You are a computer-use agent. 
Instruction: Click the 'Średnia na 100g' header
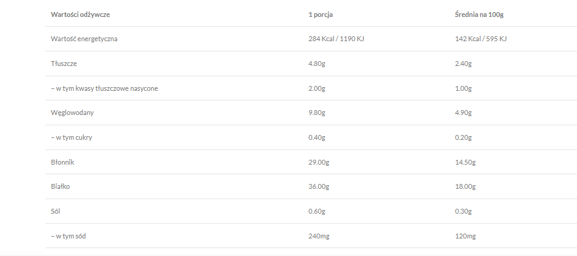[479, 15]
